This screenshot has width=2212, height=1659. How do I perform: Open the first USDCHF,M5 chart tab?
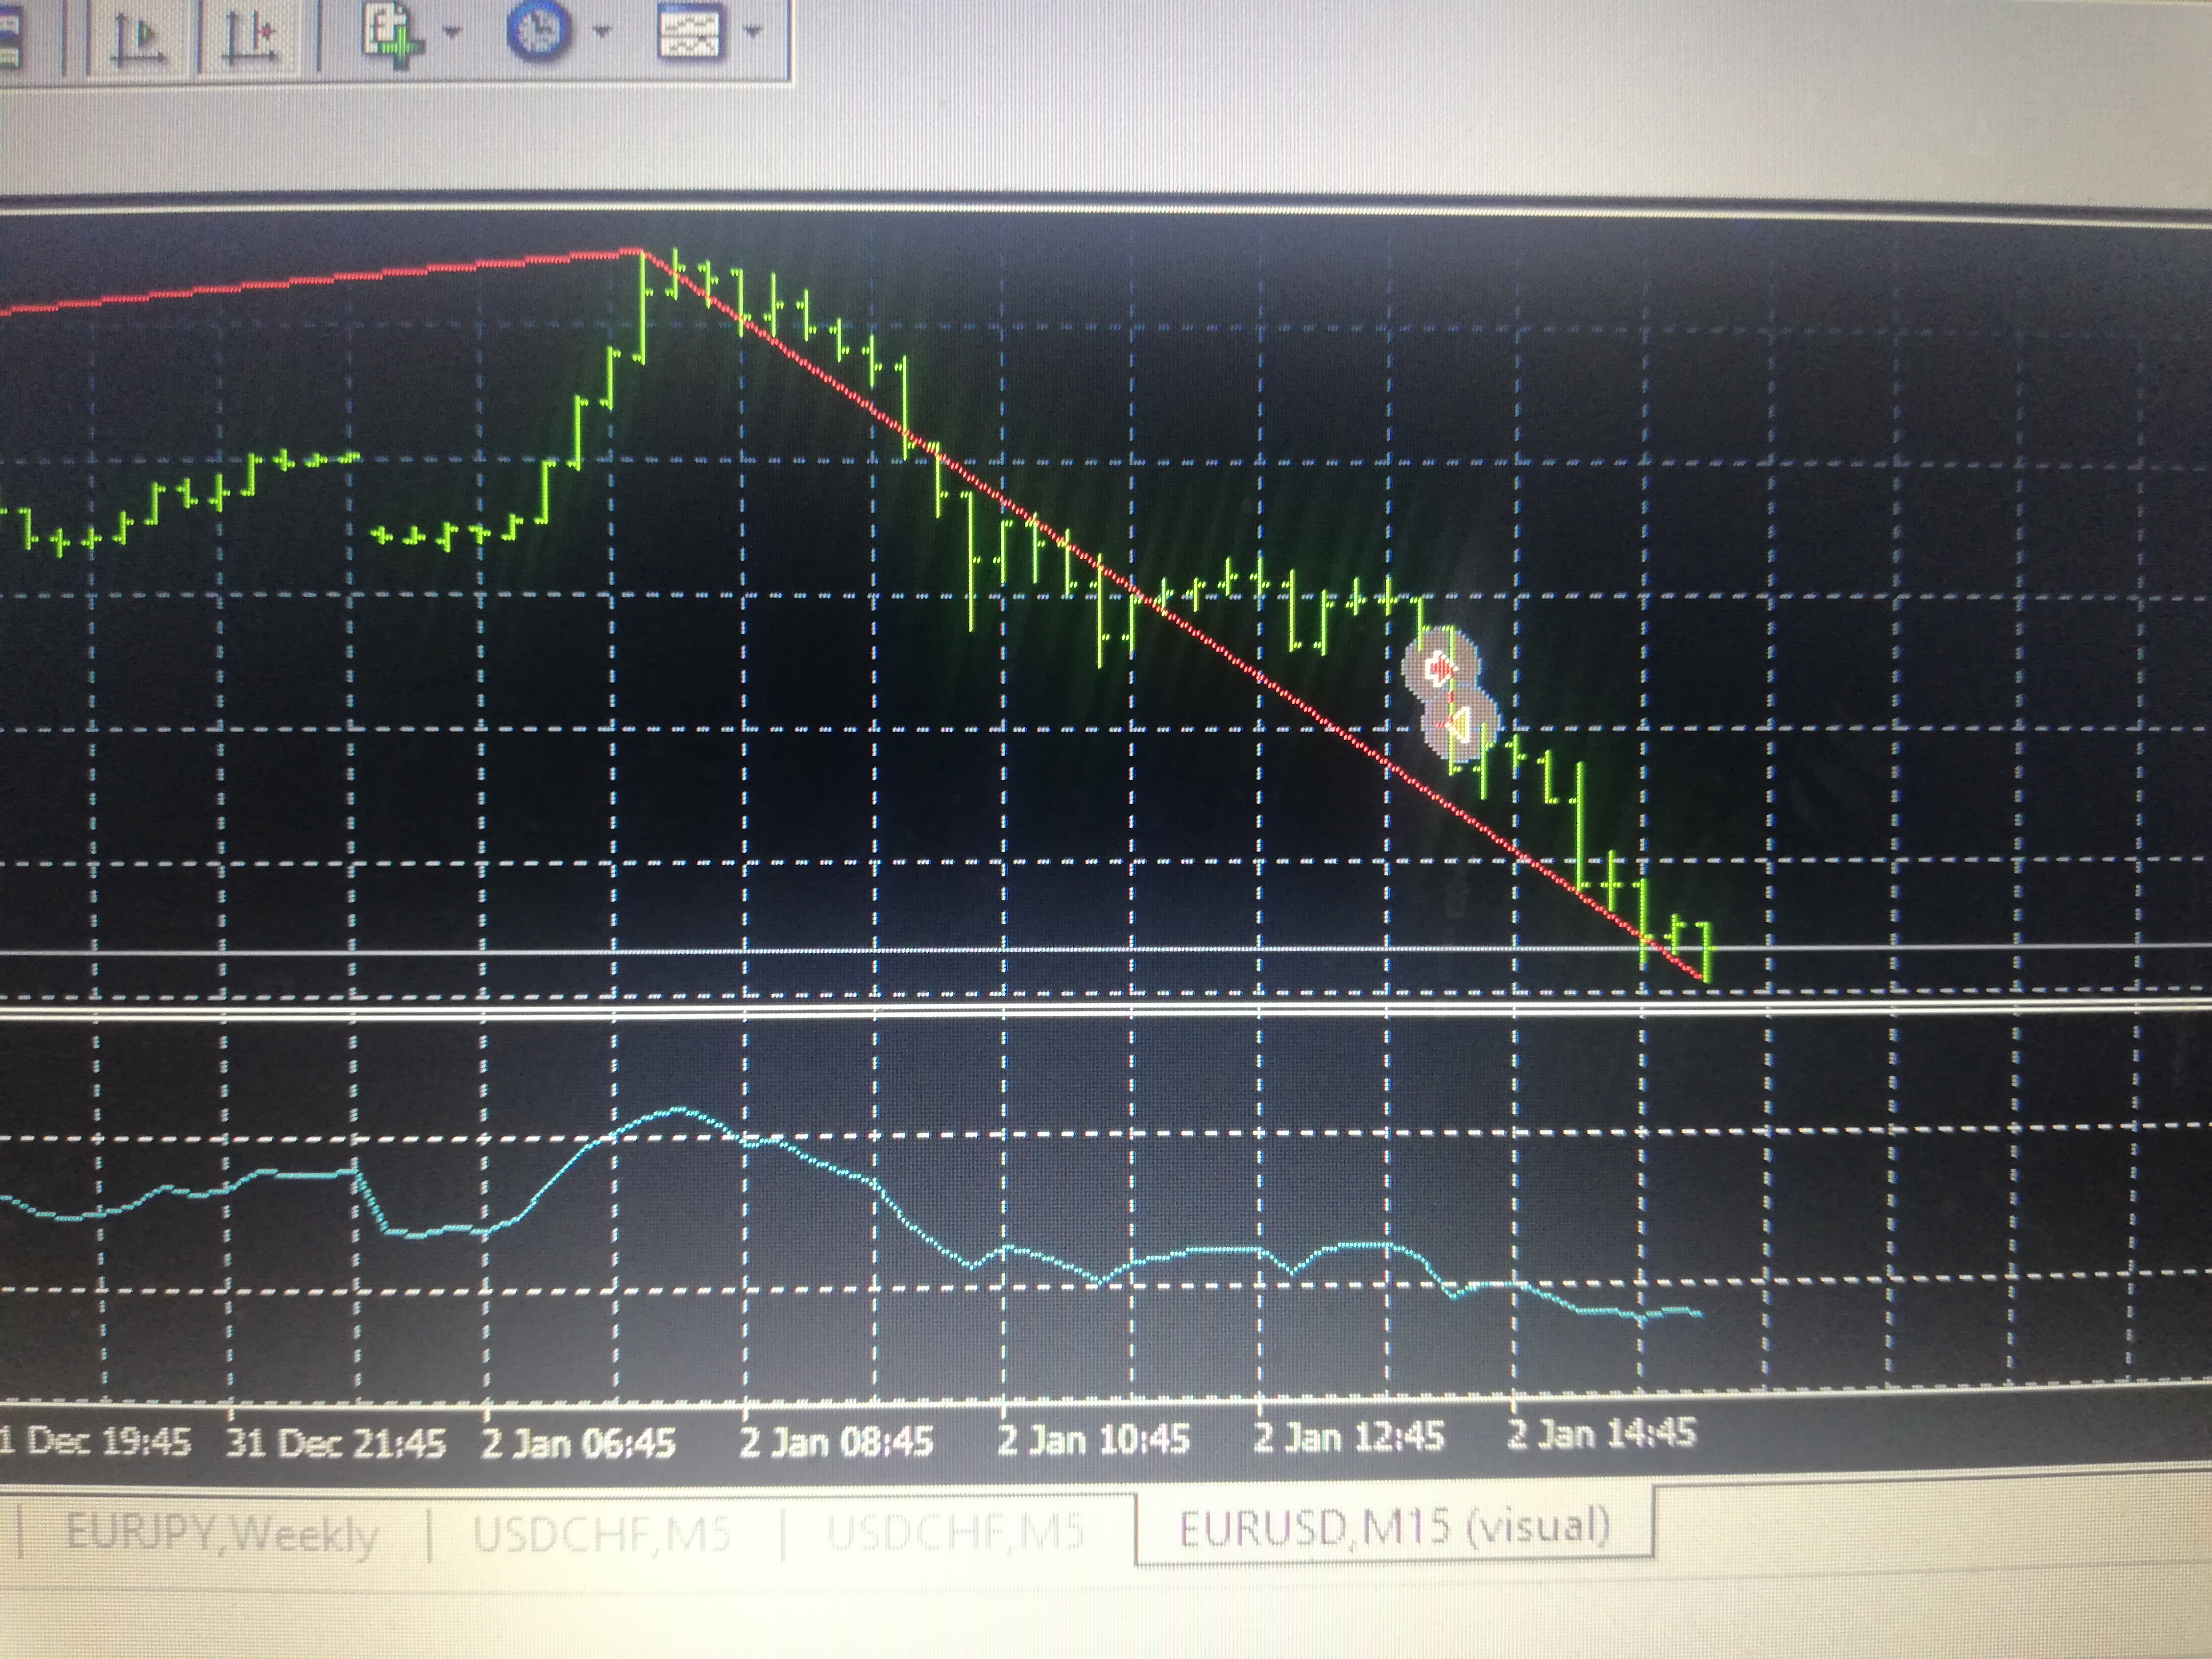pos(601,1532)
